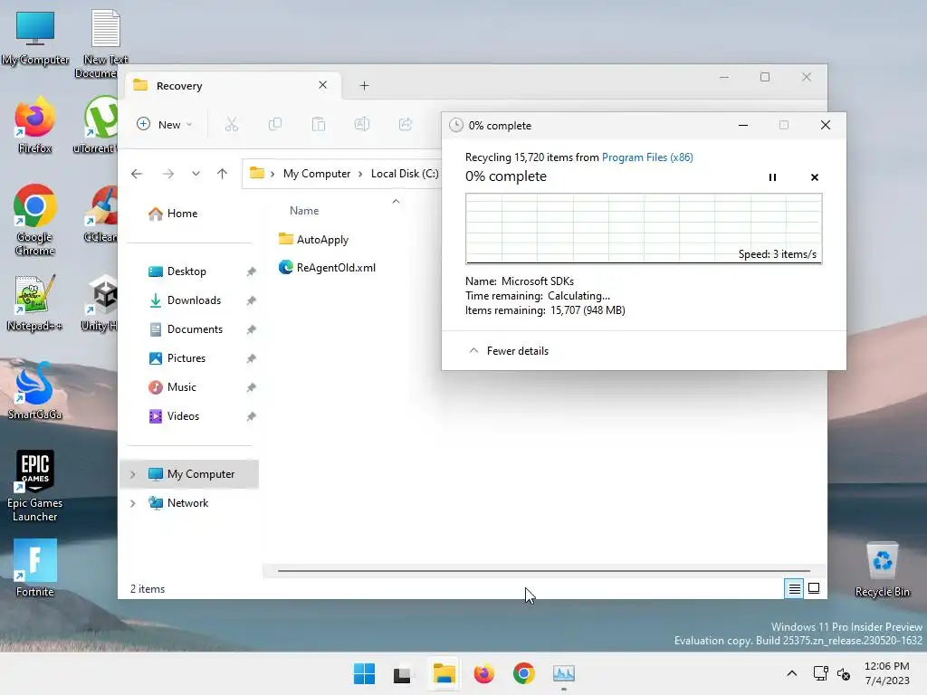This screenshot has height=695, width=927.
Task: Click Local Disk (C:) breadcrumb
Action: 405,174
